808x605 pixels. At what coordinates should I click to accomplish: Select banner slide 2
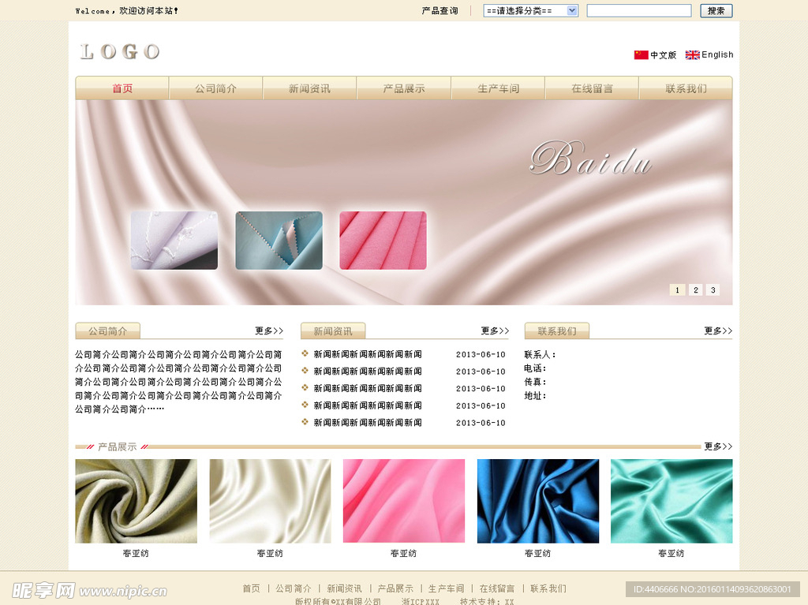tap(696, 290)
